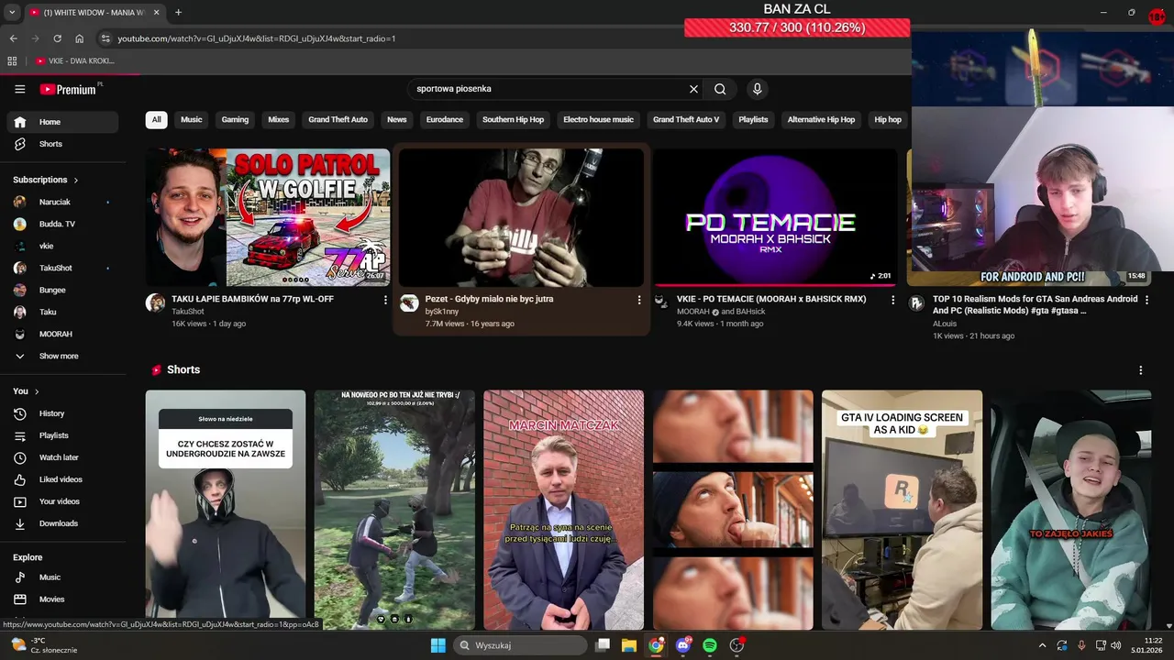1174x660 pixels.
Task: Click the YouTube Premium logo
Action: 70,89
